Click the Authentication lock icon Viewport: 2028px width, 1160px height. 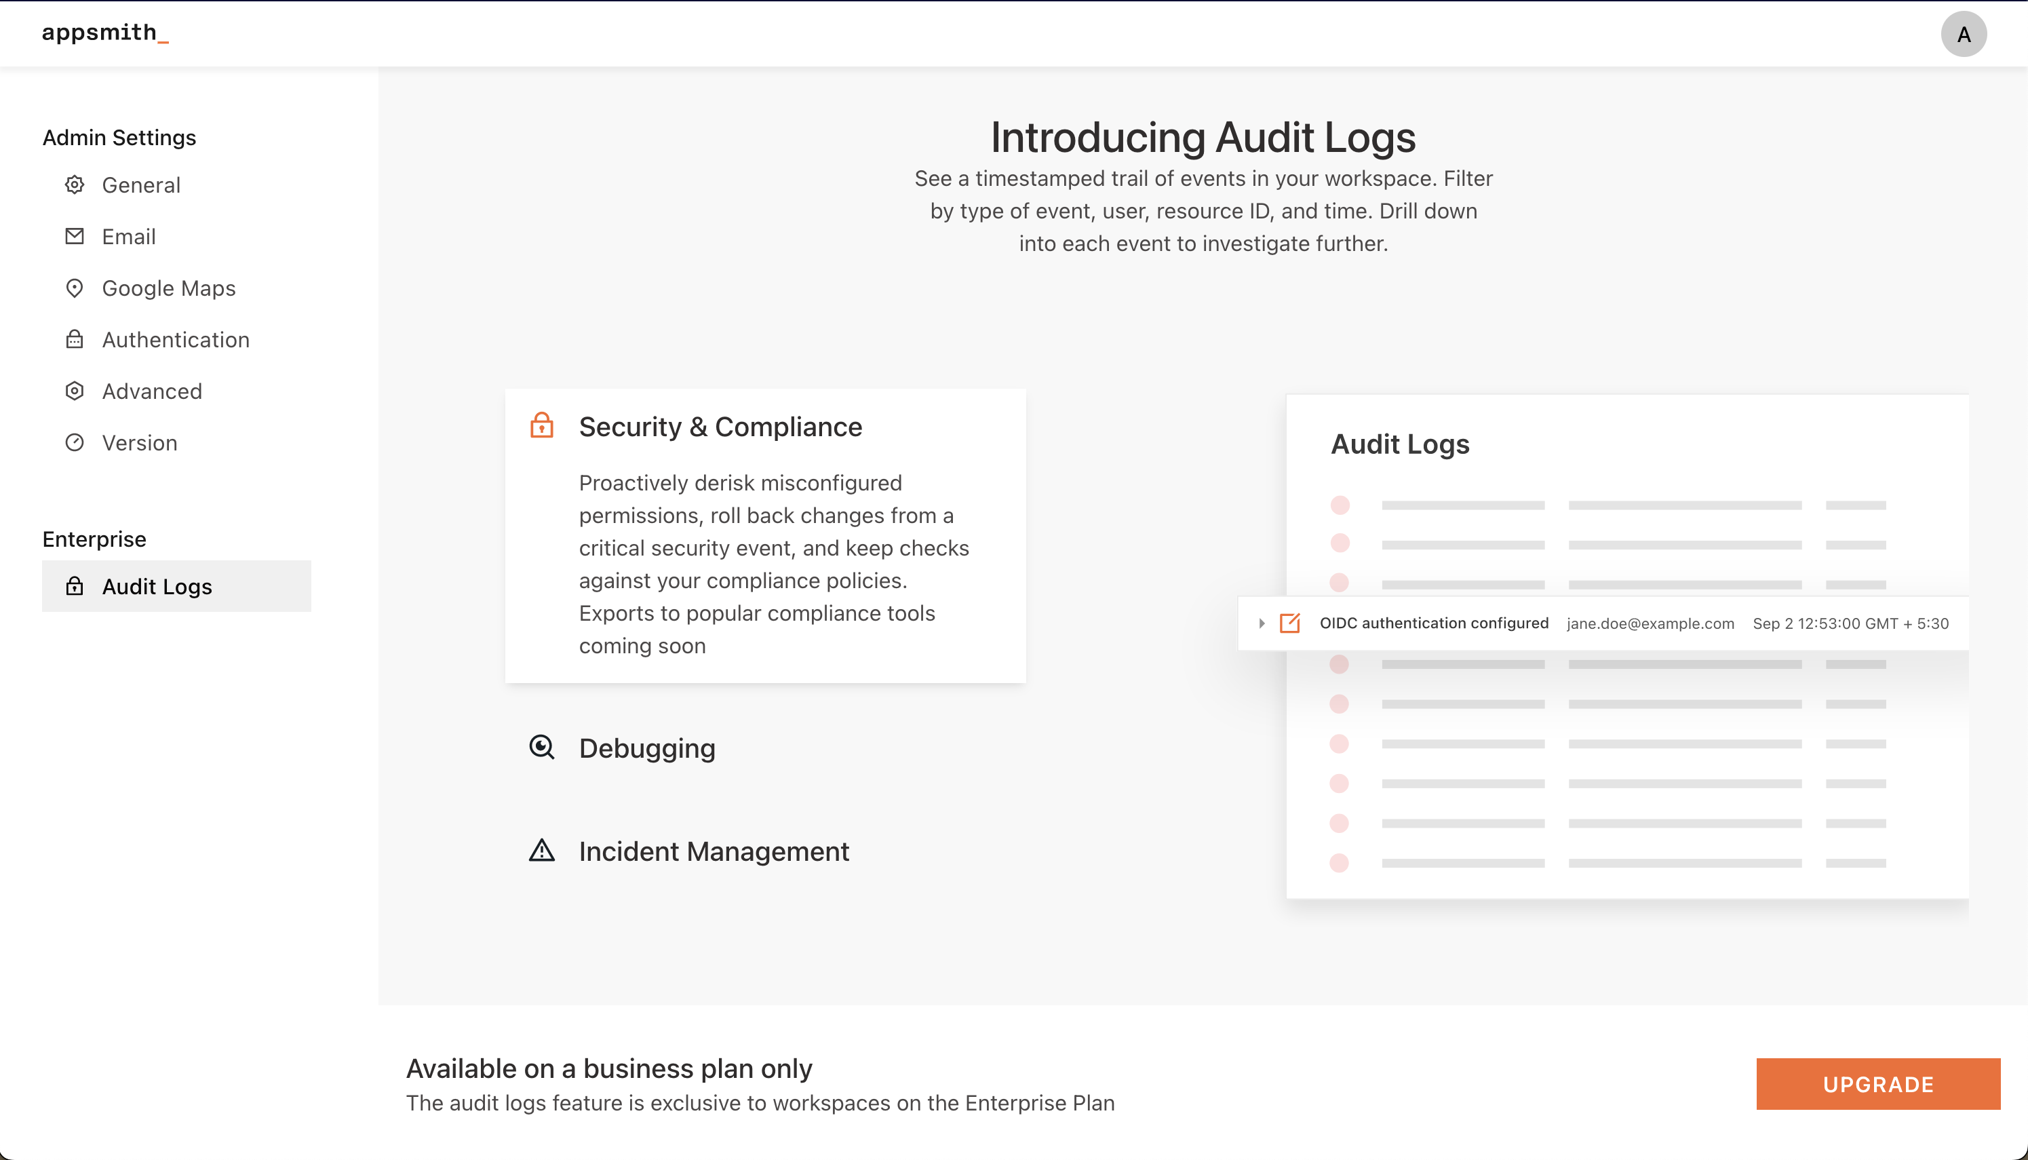pos(74,339)
